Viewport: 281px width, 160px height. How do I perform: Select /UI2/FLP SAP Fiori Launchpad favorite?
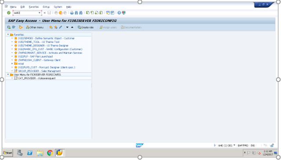[36, 57]
